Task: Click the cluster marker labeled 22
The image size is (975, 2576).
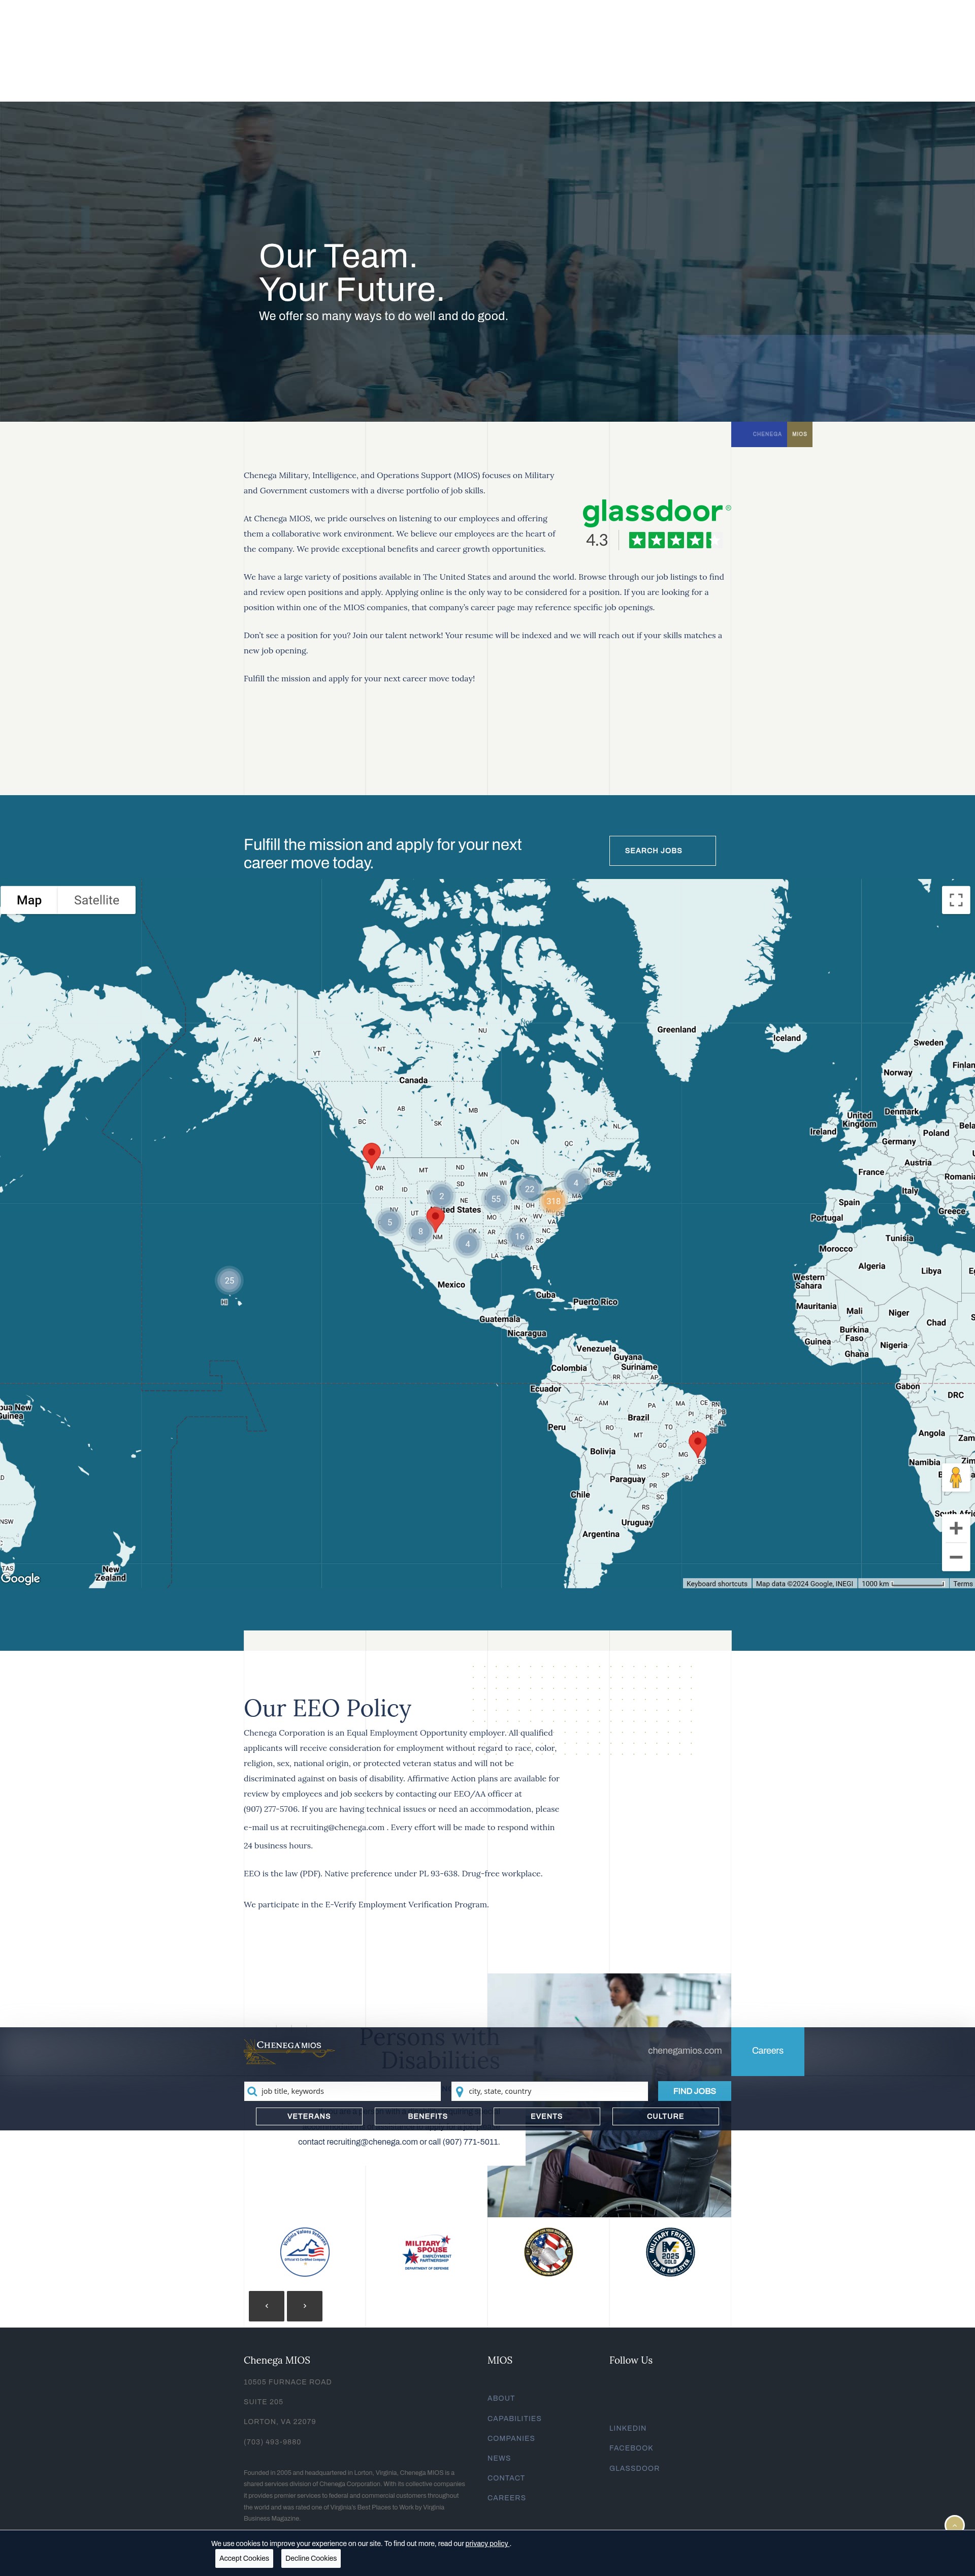Action: coord(530,1188)
